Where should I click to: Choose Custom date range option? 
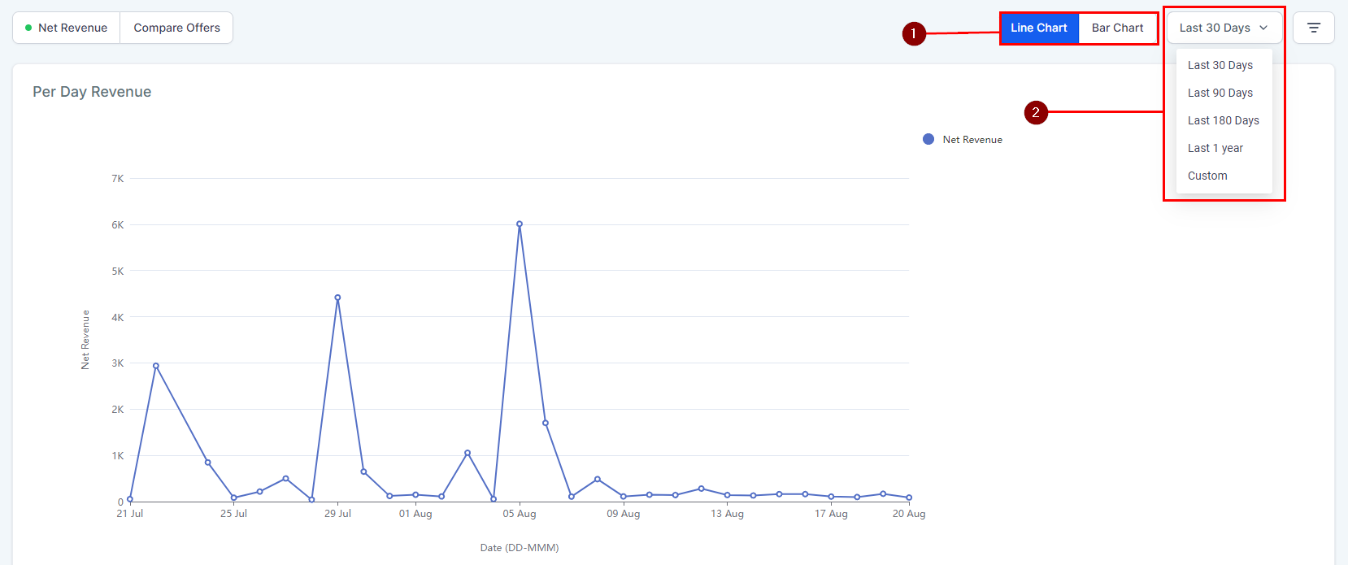pyautogui.click(x=1207, y=176)
